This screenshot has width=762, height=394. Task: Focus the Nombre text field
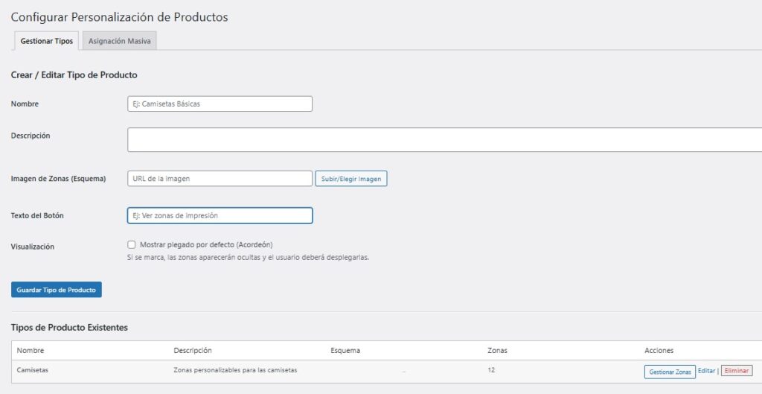coord(220,104)
